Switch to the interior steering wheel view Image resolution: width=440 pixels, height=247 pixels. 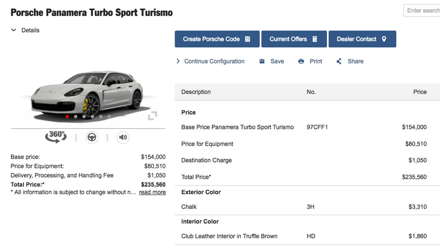coord(92,138)
